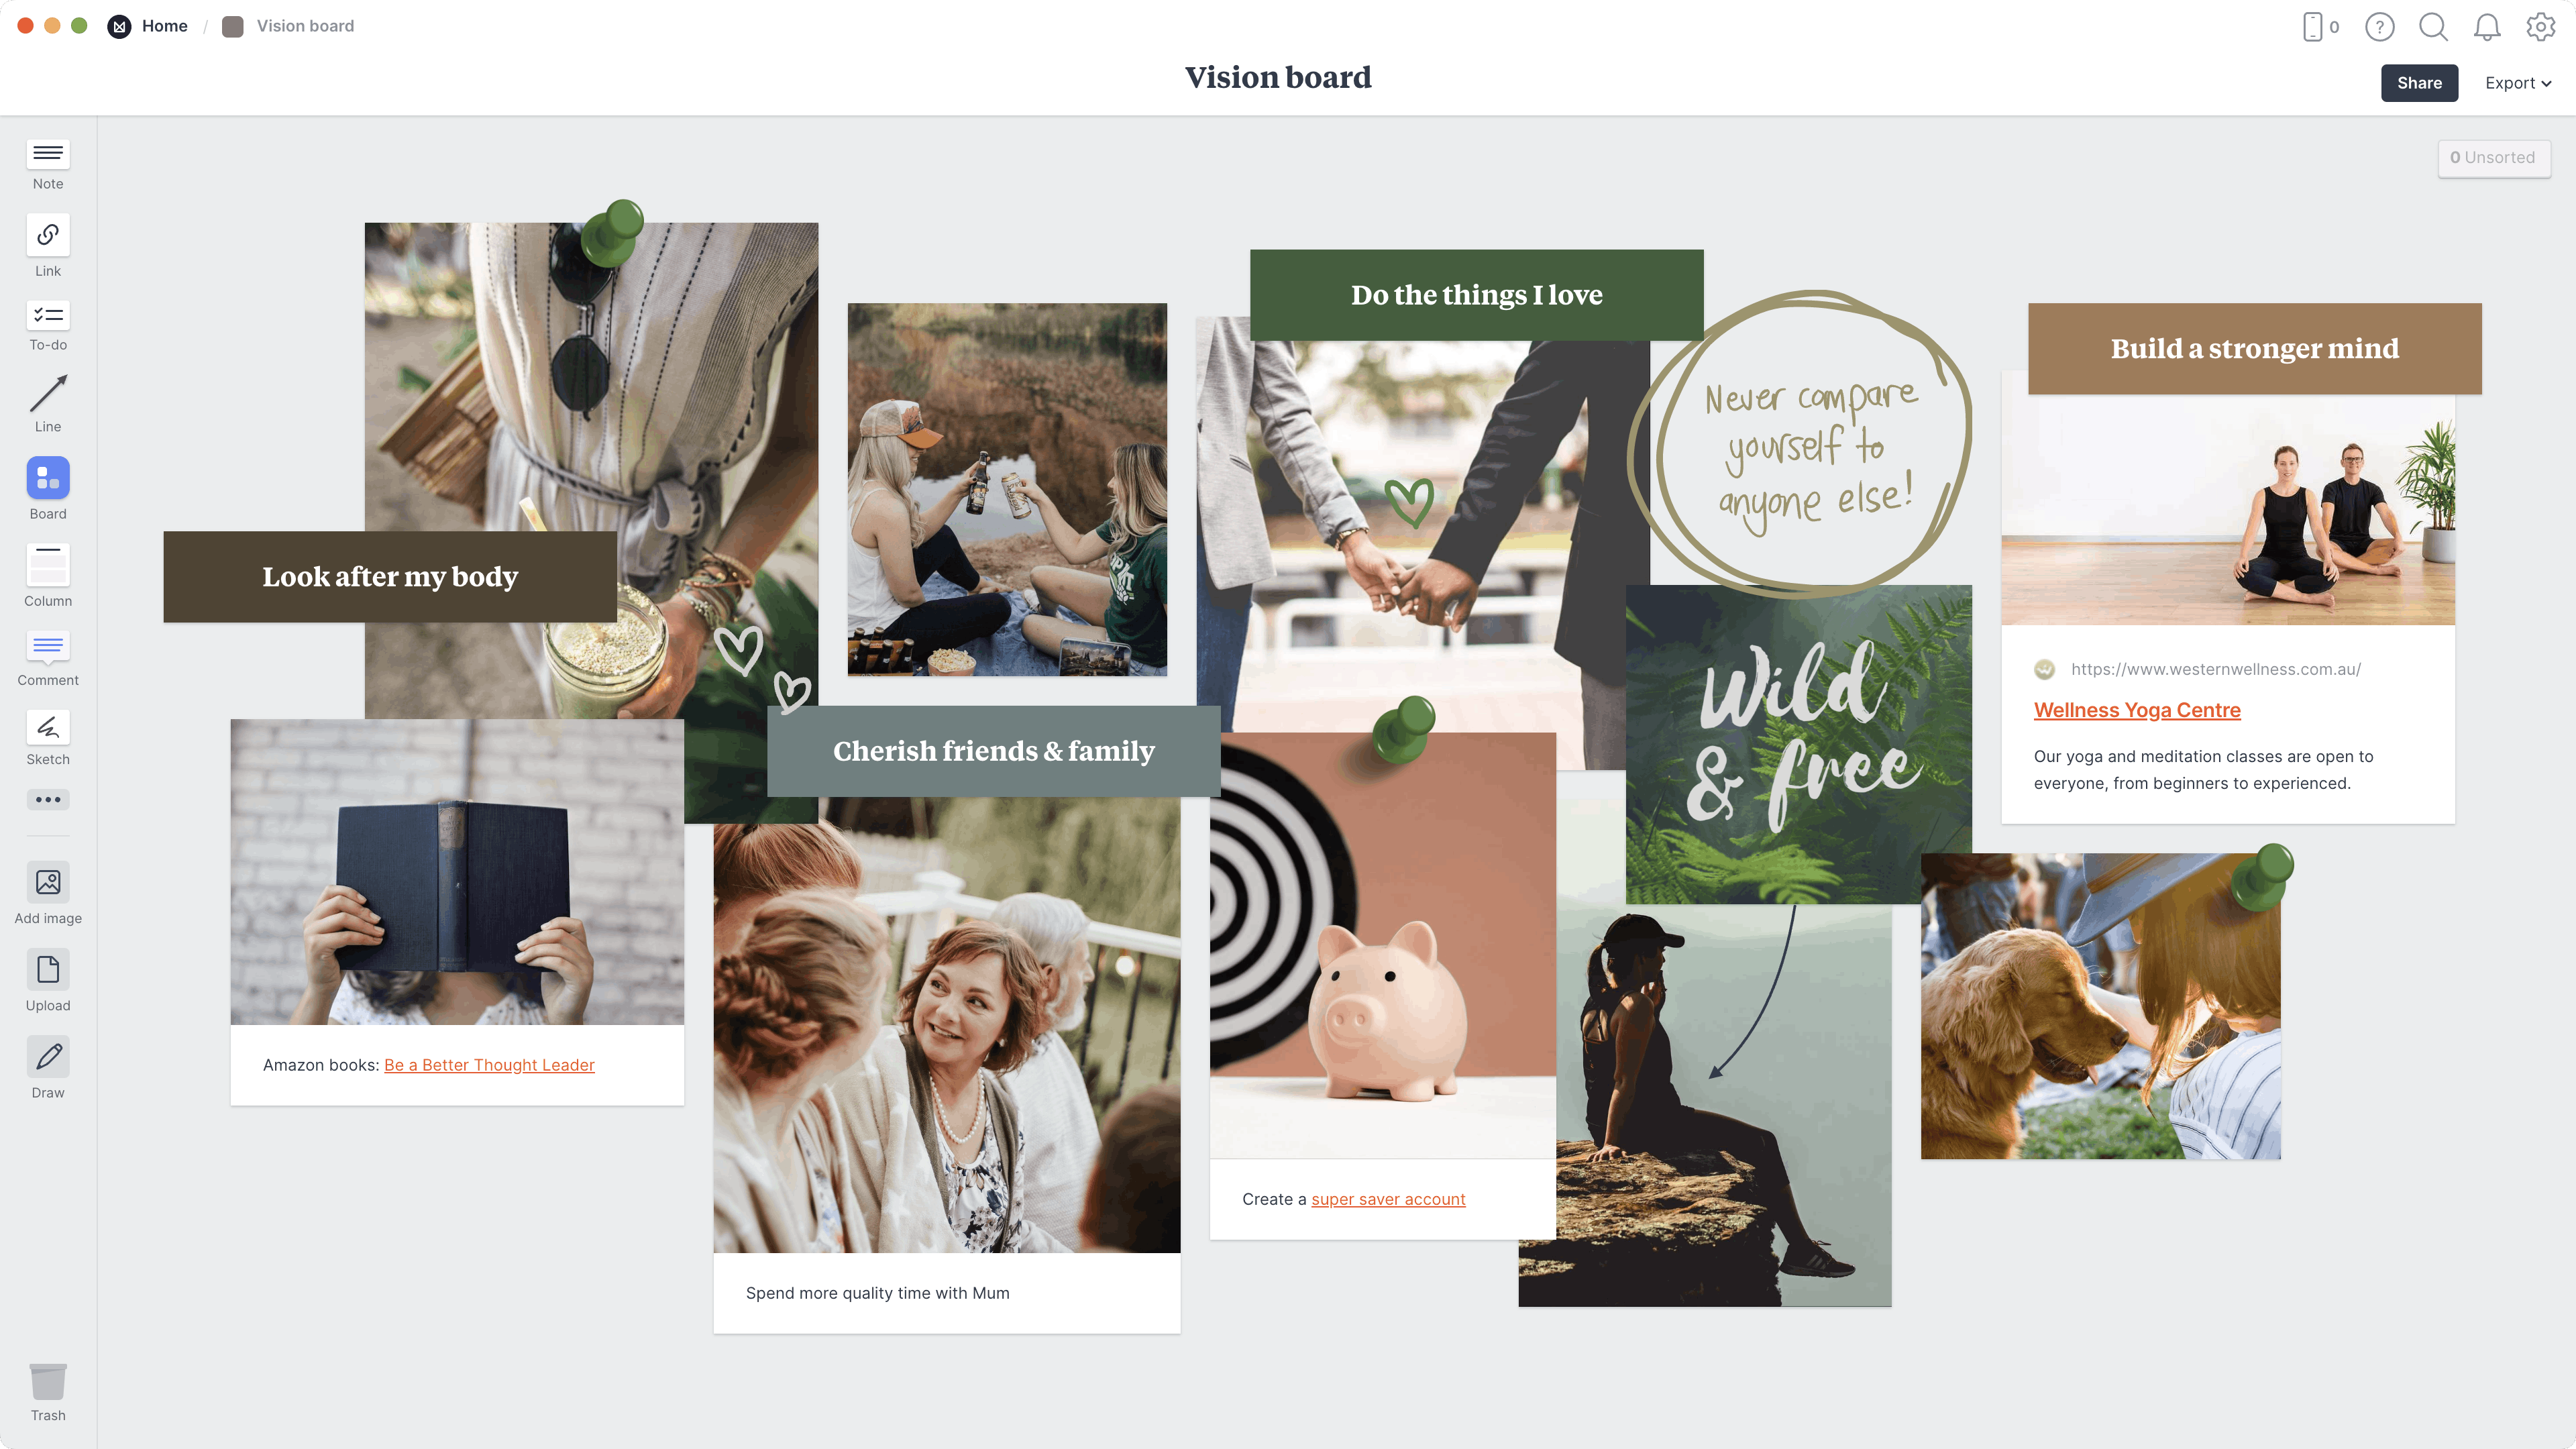Click the Vision board tab
The height and width of the screenshot is (1449, 2576).
point(305,25)
